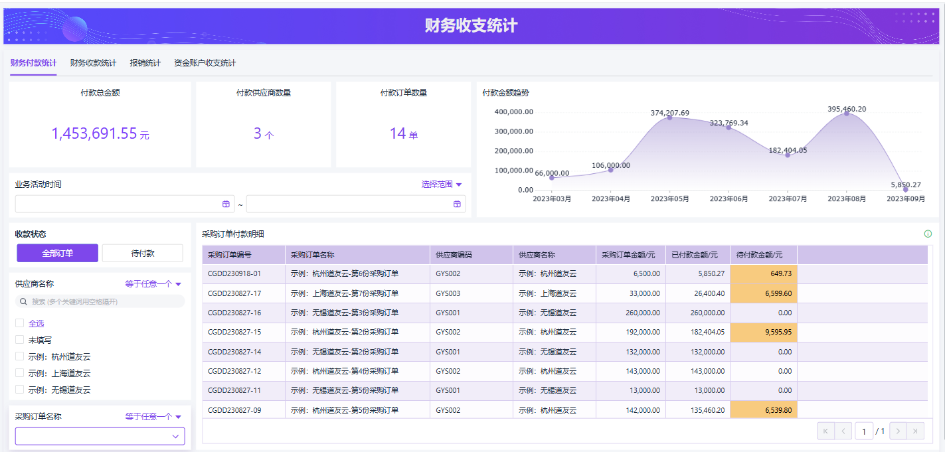The width and height of the screenshot is (945, 452).
Task: Click the 供应商编码 column header
Action: pos(472,255)
